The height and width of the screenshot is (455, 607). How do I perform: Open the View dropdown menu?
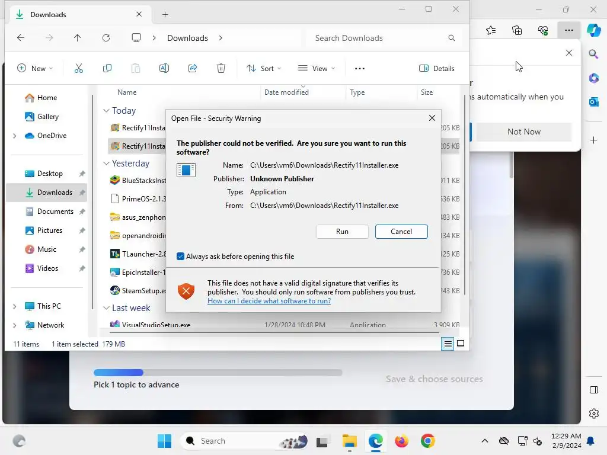coord(317,69)
